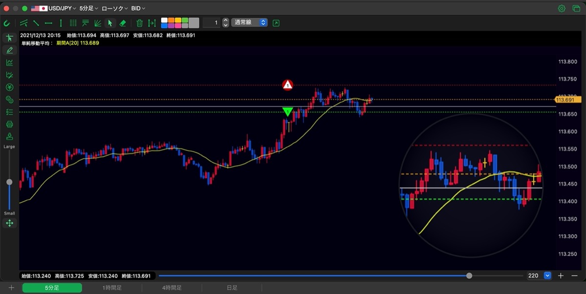The width and height of the screenshot is (586, 294).
Task: Add a new chart tab with plus
Action: [11, 288]
